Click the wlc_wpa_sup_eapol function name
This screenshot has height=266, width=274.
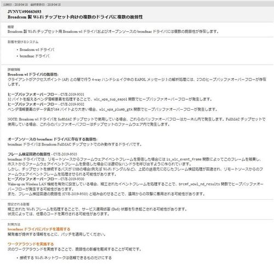coord(110,99)
